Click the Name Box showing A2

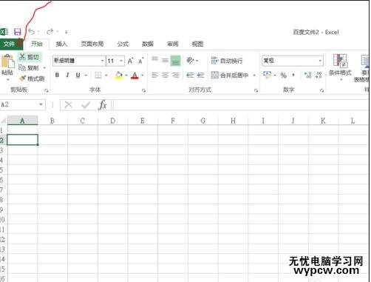click(x=23, y=105)
